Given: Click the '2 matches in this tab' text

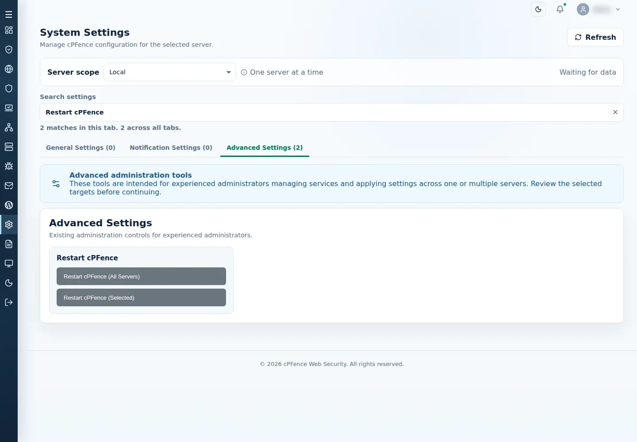Looking at the screenshot, I should click(x=79, y=128).
